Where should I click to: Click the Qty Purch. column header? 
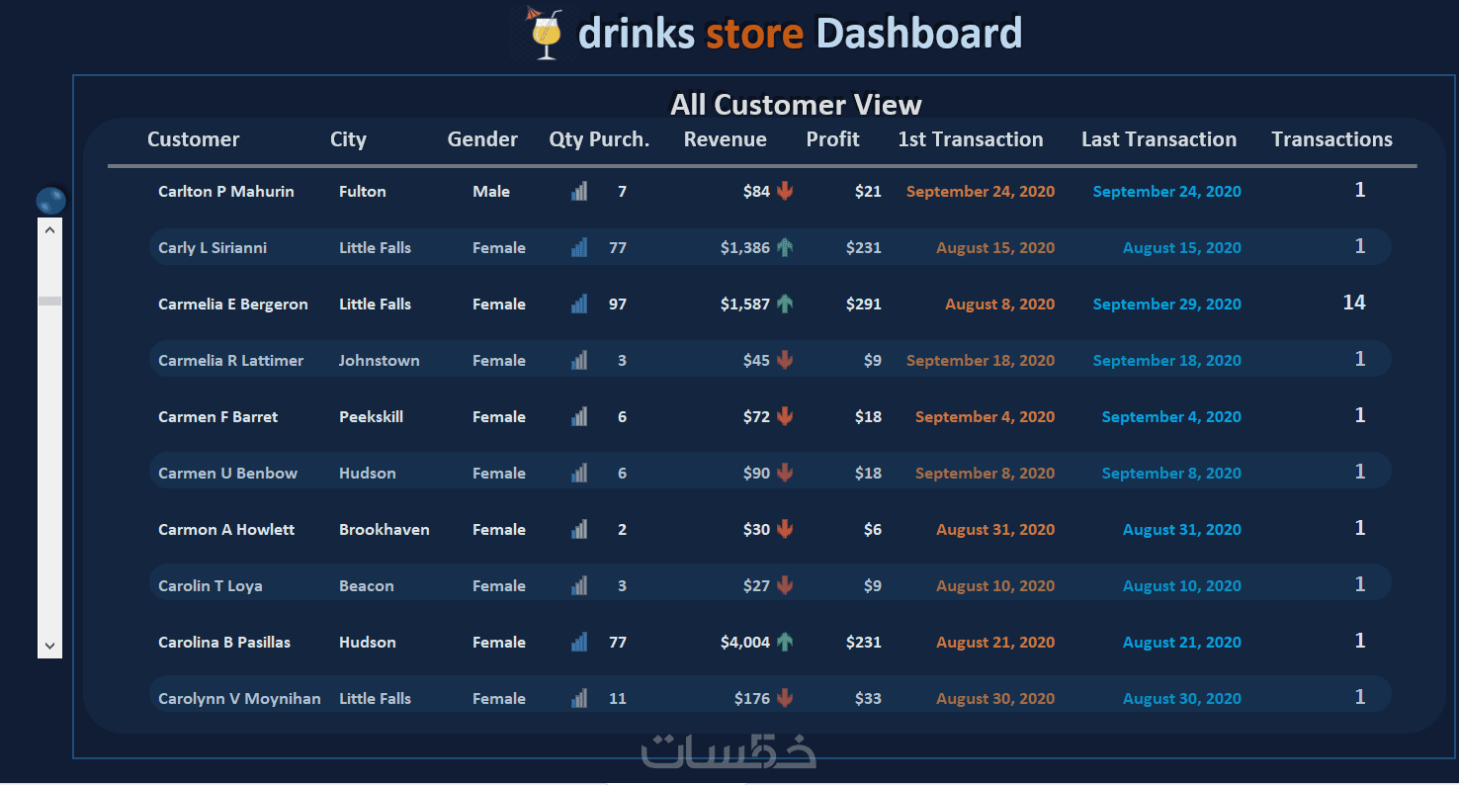599,139
